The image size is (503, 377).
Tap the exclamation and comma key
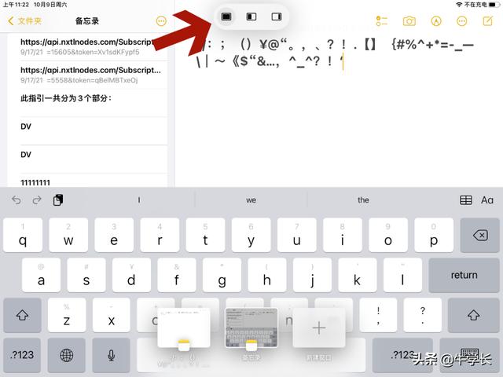click(x=378, y=315)
